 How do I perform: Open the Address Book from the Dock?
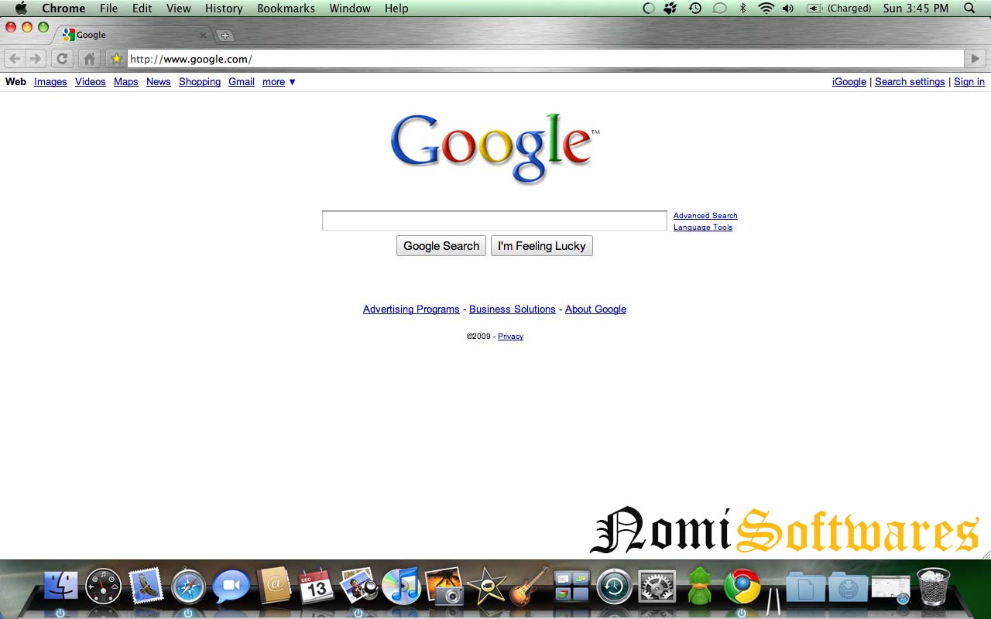point(273,586)
